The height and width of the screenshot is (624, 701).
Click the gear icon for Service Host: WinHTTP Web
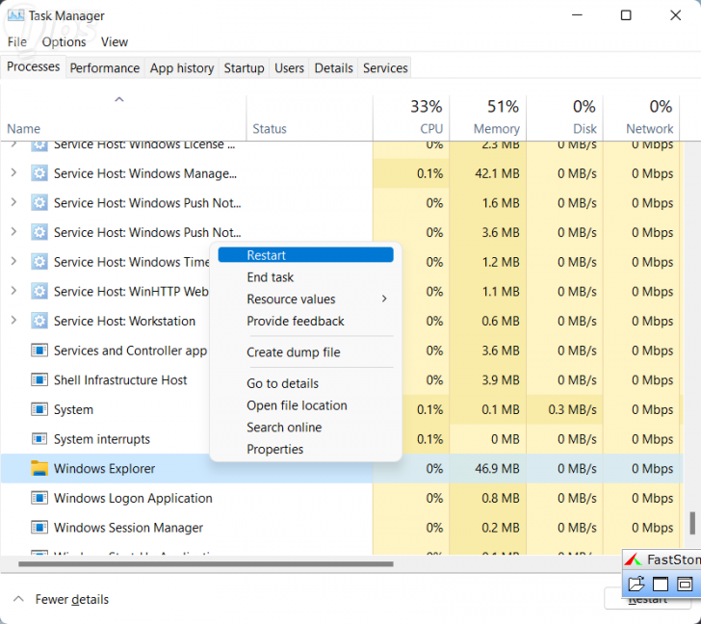tap(39, 292)
